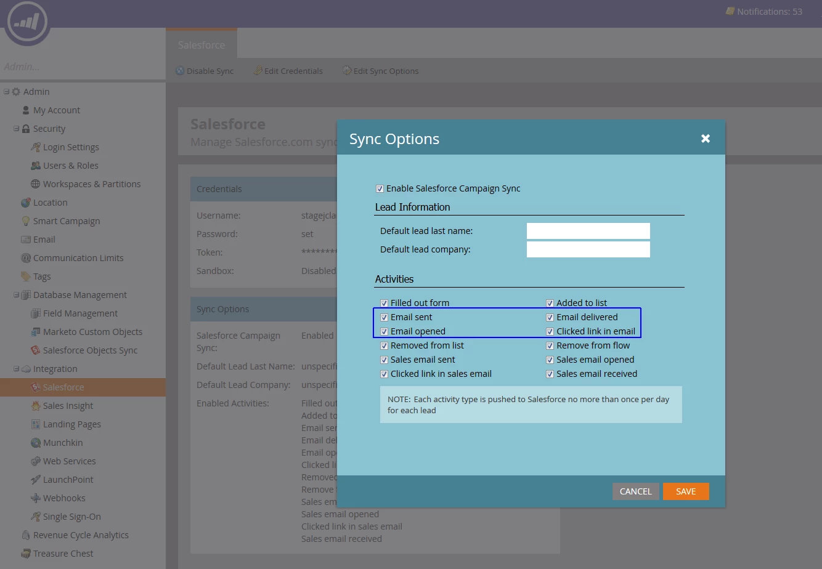Select Salesforce item in Integration tree

coord(83,387)
